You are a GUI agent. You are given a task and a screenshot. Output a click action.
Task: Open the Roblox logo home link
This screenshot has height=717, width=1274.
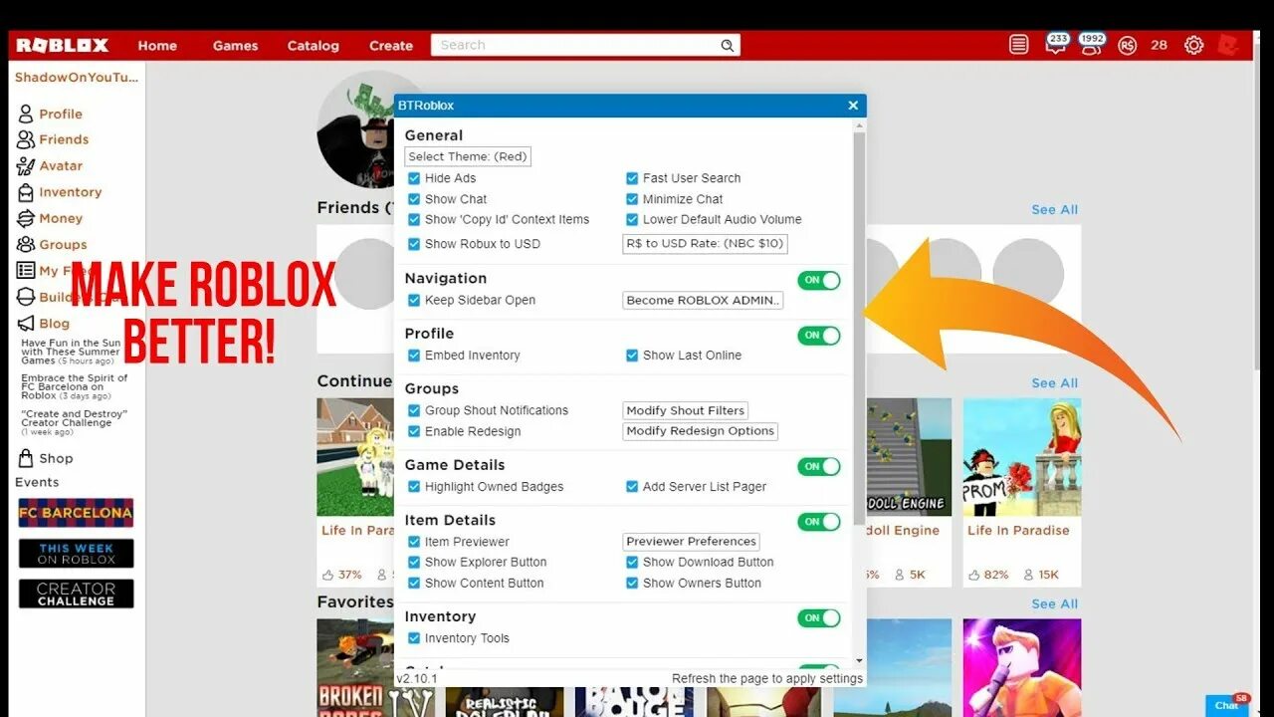(63, 45)
